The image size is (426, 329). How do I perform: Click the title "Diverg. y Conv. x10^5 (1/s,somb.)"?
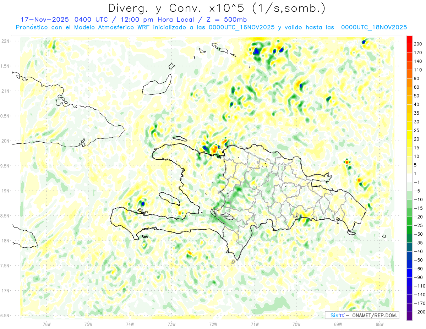click(x=217, y=8)
